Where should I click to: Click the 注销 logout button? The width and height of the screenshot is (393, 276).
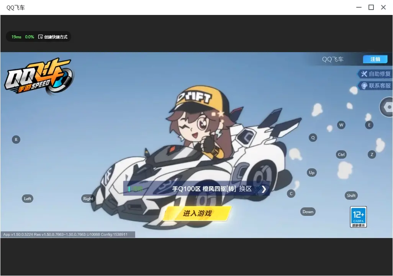[x=375, y=59]
